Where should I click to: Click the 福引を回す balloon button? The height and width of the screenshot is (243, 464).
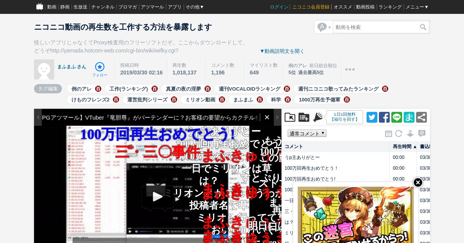click(x=345, y=117)
